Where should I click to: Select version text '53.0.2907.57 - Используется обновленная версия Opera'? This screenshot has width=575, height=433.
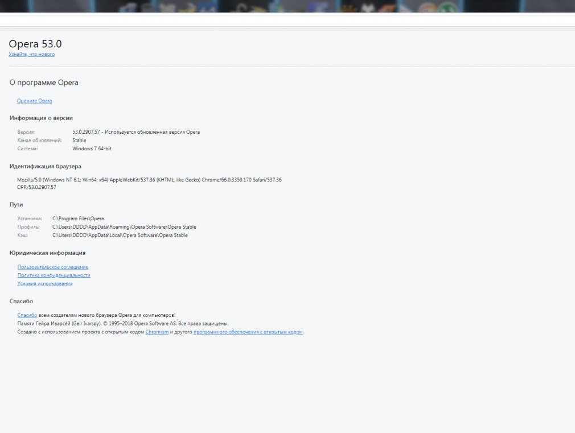coord(136,132)
